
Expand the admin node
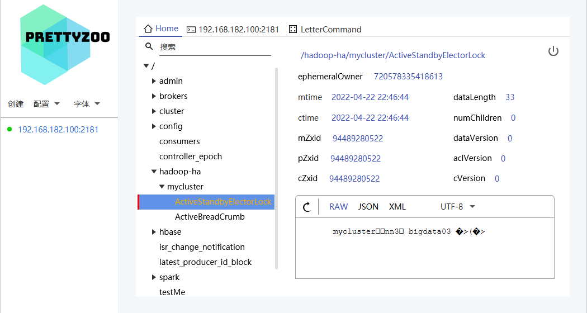click(x=154, y=81)
